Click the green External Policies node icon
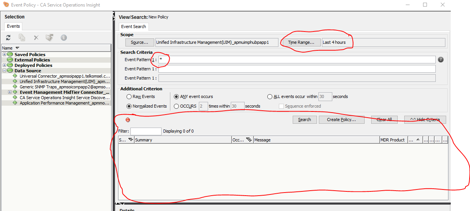 (10, 60)
